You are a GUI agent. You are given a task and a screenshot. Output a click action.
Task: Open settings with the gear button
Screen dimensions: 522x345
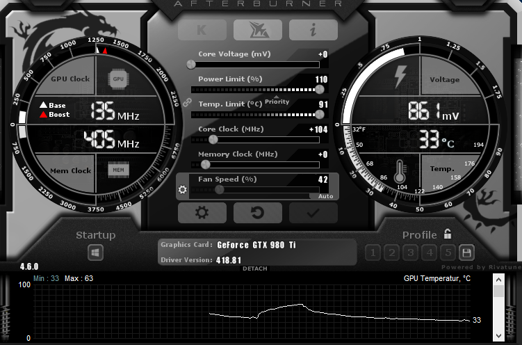(202, 212)
